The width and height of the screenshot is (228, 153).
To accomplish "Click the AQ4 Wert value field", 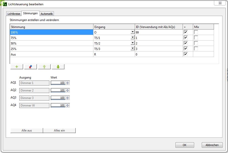I will 58,105.
